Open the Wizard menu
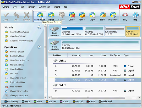This screenshot has width=142, height=108. click(x=57, y=7)
